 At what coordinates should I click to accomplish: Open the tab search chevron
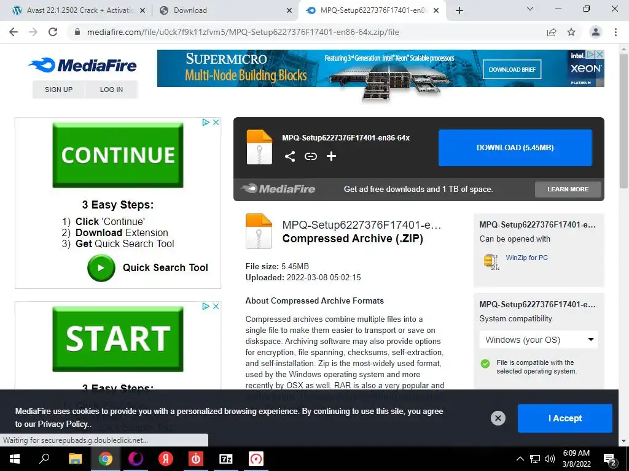coord(530,9)
